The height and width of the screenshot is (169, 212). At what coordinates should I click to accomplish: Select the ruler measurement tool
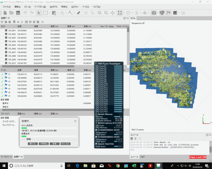pyautogui.click(x=79, y=13)
